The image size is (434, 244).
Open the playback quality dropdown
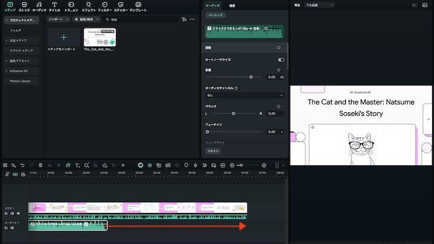pos(319,5)
